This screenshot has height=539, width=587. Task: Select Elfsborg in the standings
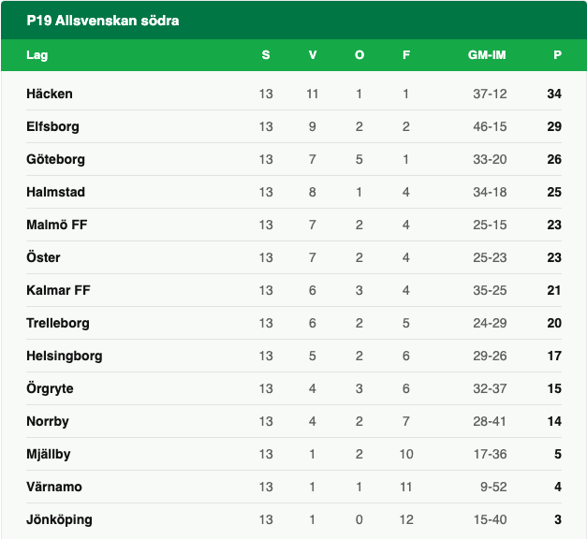coord(52,126)
